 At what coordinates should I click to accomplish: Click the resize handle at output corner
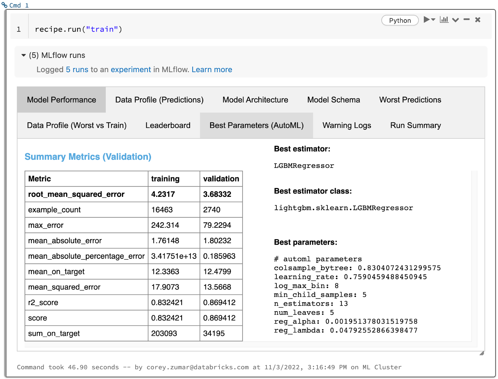(482, 353)
